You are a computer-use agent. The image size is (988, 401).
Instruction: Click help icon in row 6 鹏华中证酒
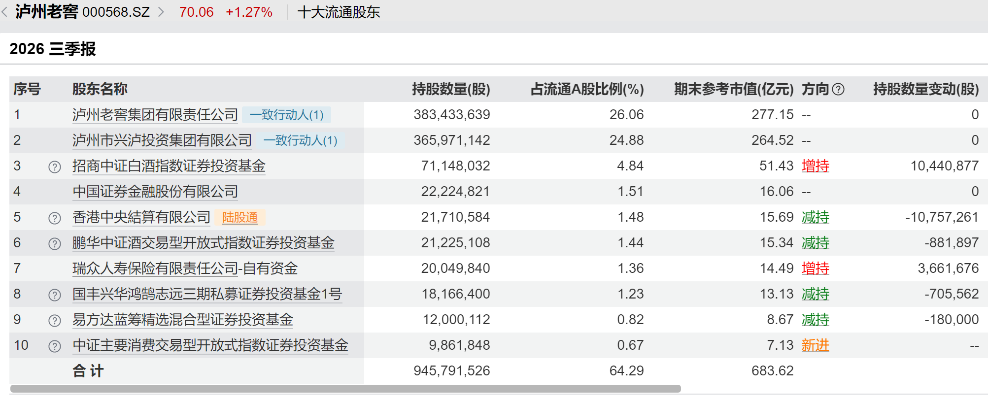click(x=55, y=243)
